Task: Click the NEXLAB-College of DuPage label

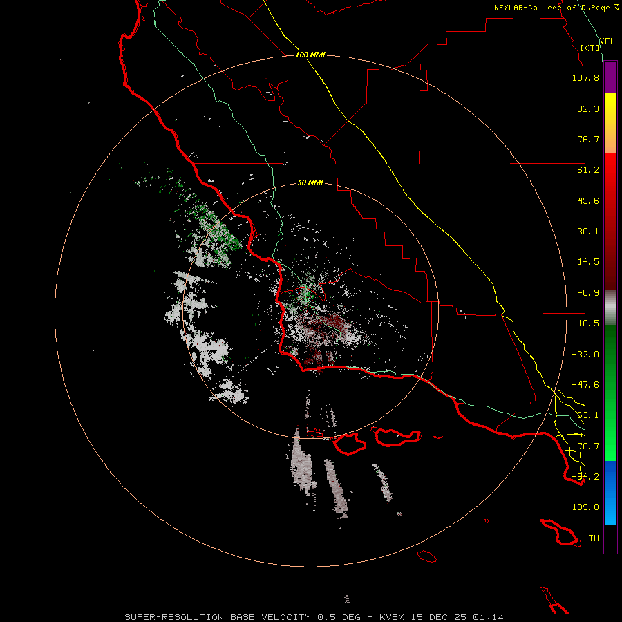Action: pyautogui.click(x=556, y=8)
